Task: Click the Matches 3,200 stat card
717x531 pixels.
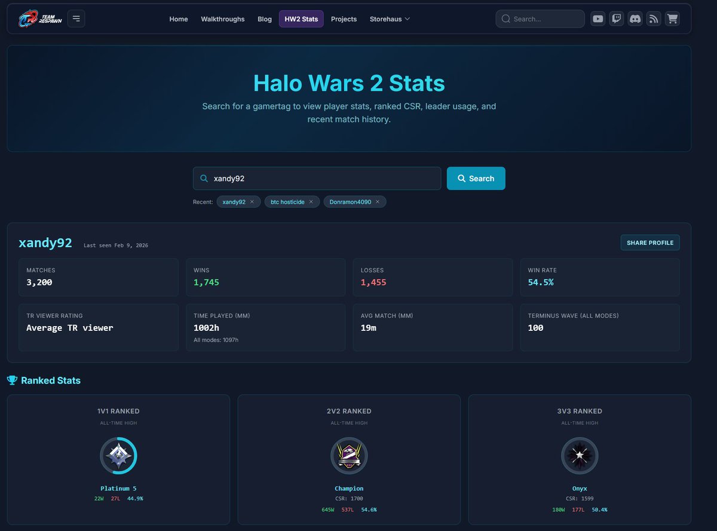Action: pyautogui.click(x=99, y=277)
